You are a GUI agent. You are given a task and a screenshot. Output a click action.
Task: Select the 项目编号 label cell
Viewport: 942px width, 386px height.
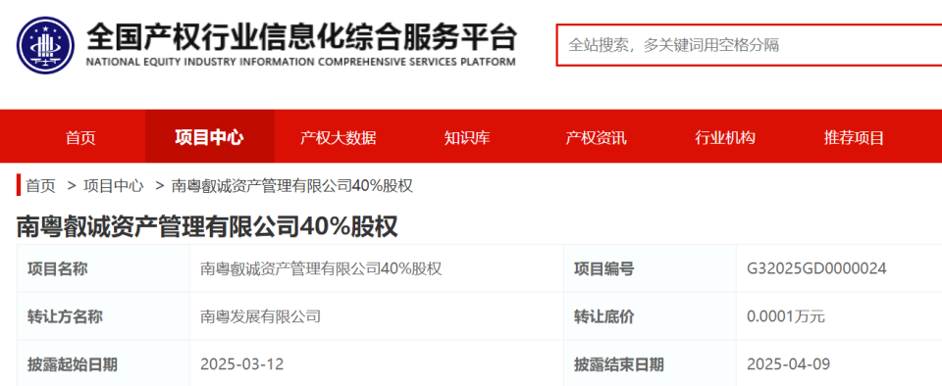pyautogui.click(x=650, y=268)
